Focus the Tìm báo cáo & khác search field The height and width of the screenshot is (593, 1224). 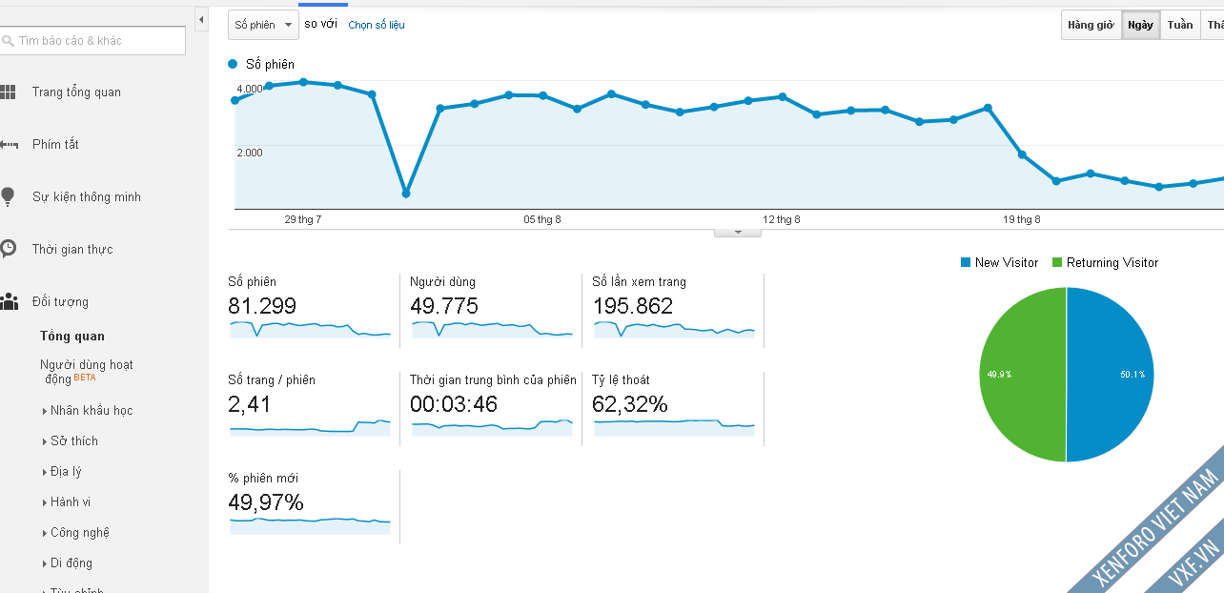click(x=92, y=41)
